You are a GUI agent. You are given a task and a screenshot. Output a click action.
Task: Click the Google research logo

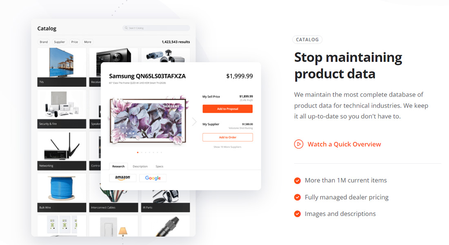[153, 178]
